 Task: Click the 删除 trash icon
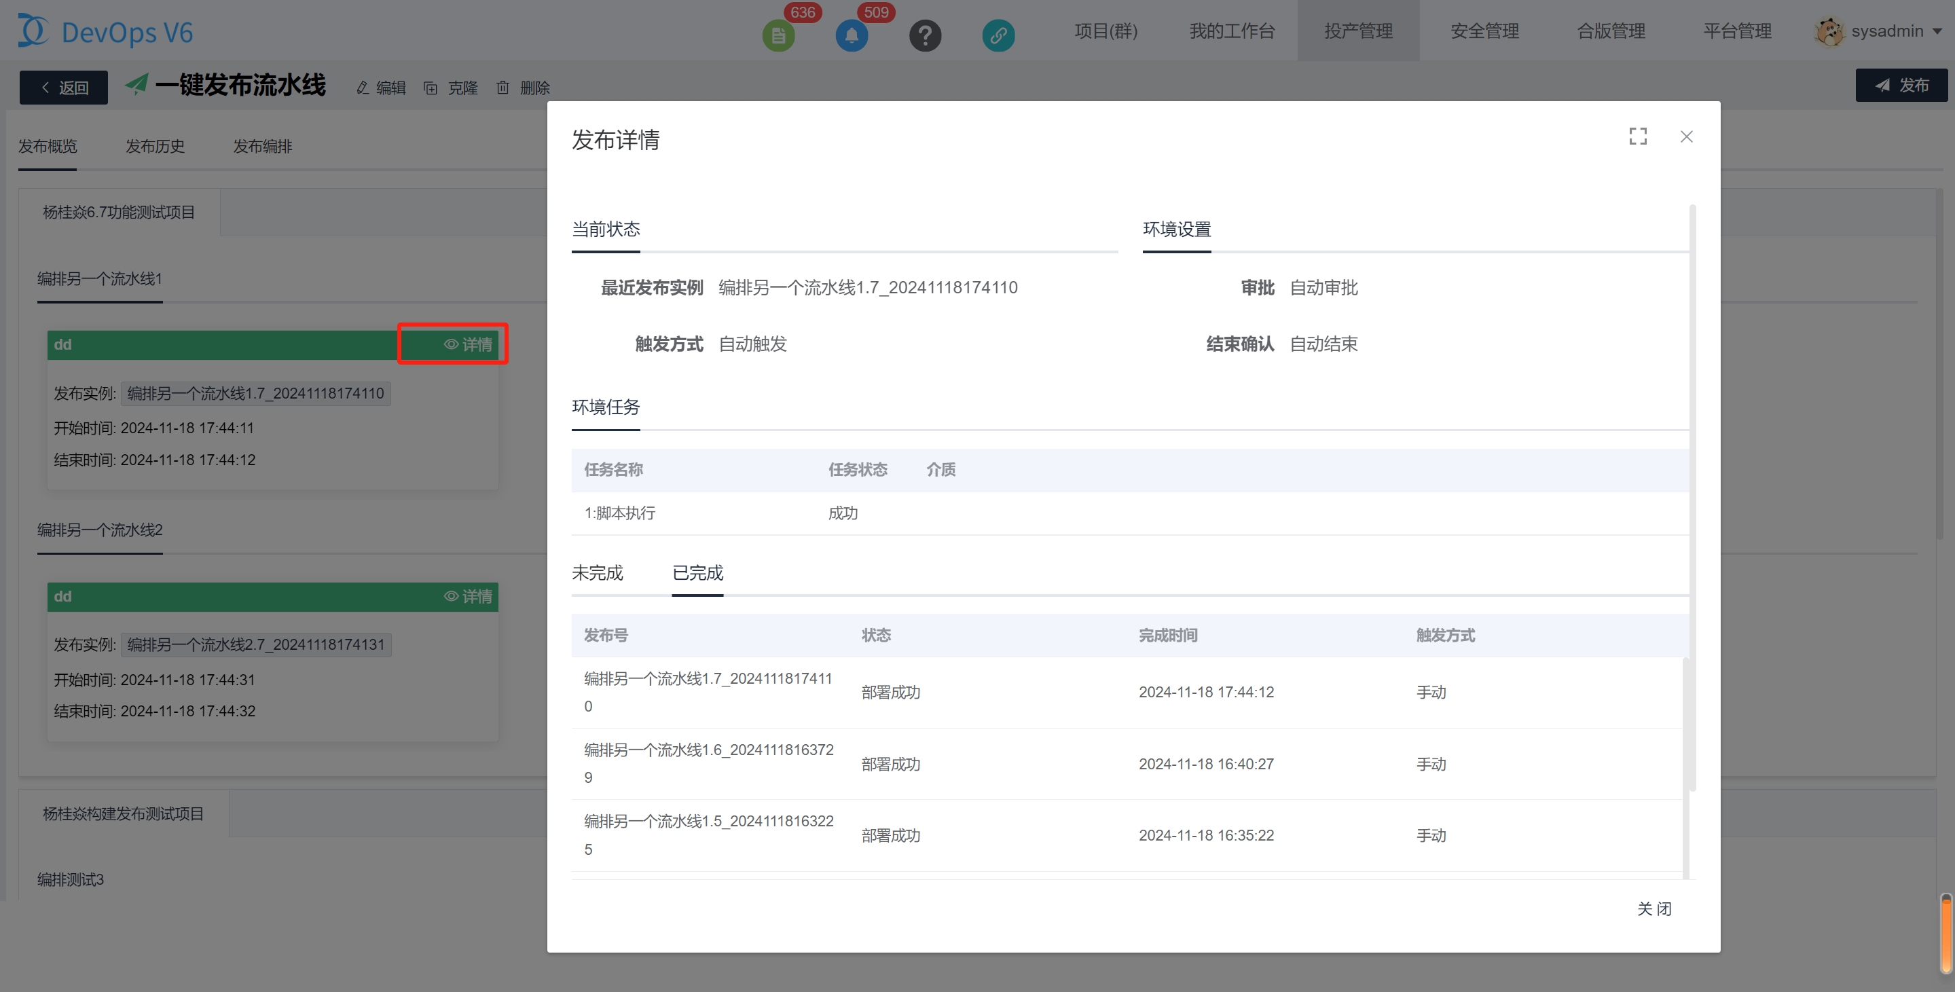tap(503, 88)
